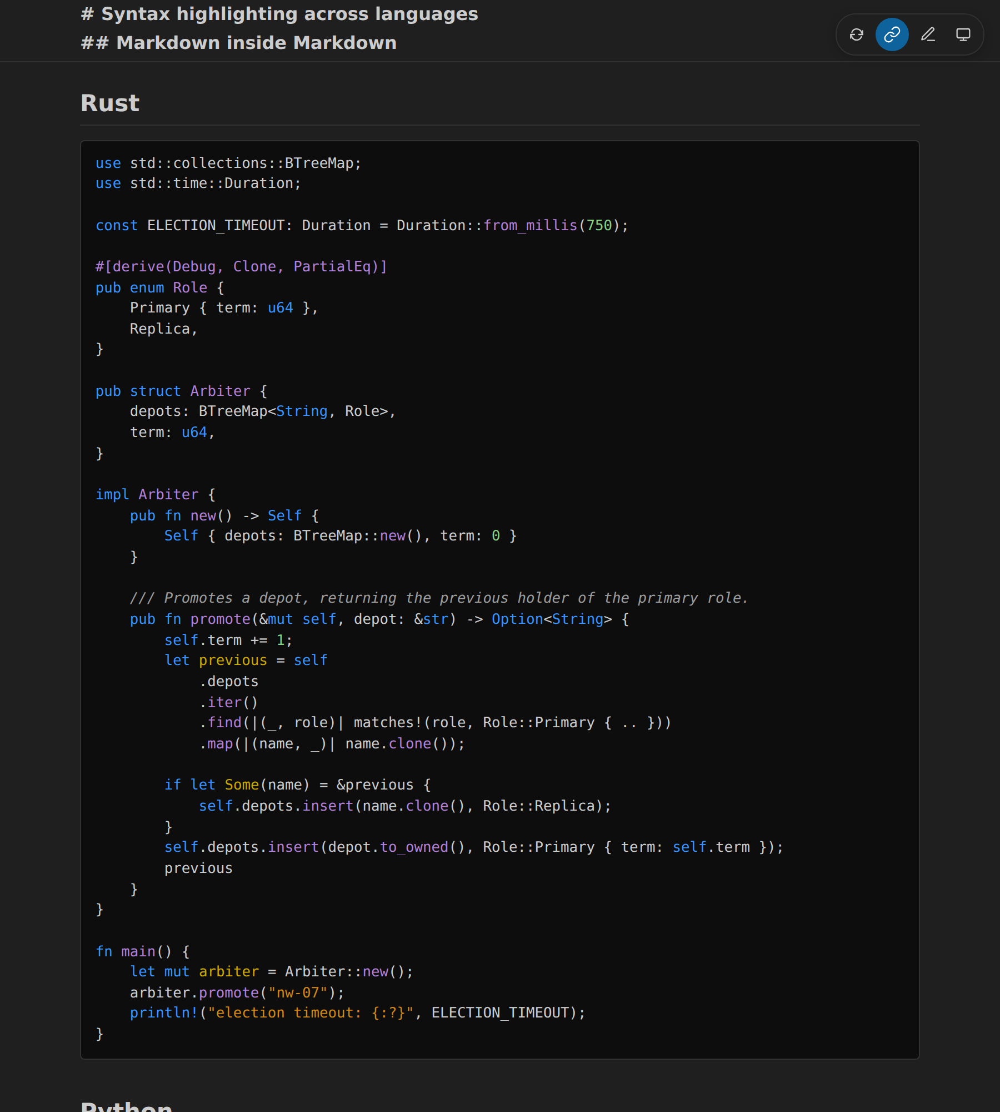
Task: Click the 'Rust' section heading
Action: coord(110,103)
